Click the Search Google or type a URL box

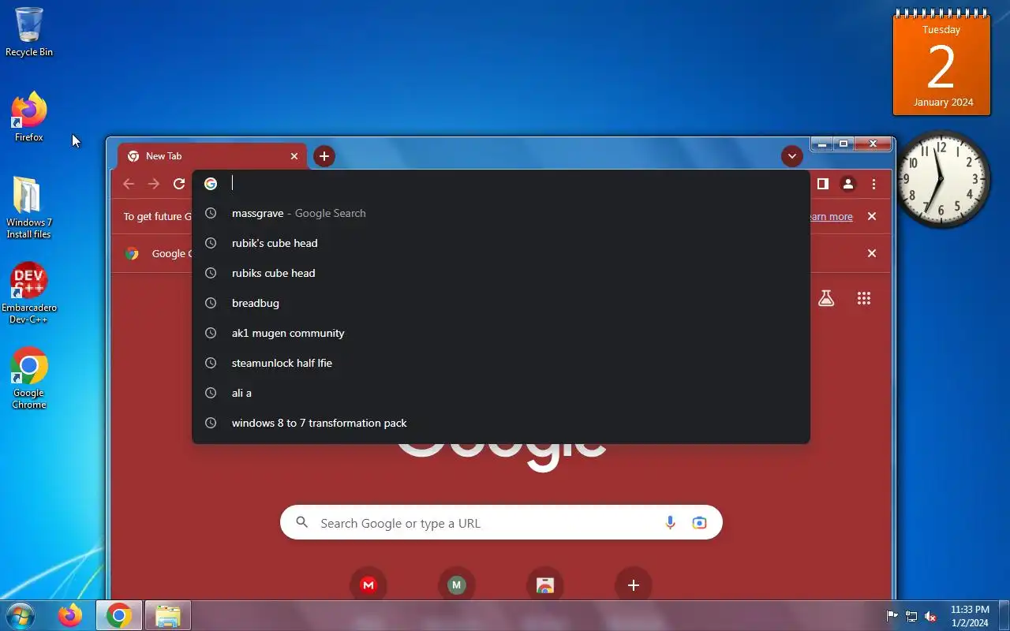coord(501,523)
